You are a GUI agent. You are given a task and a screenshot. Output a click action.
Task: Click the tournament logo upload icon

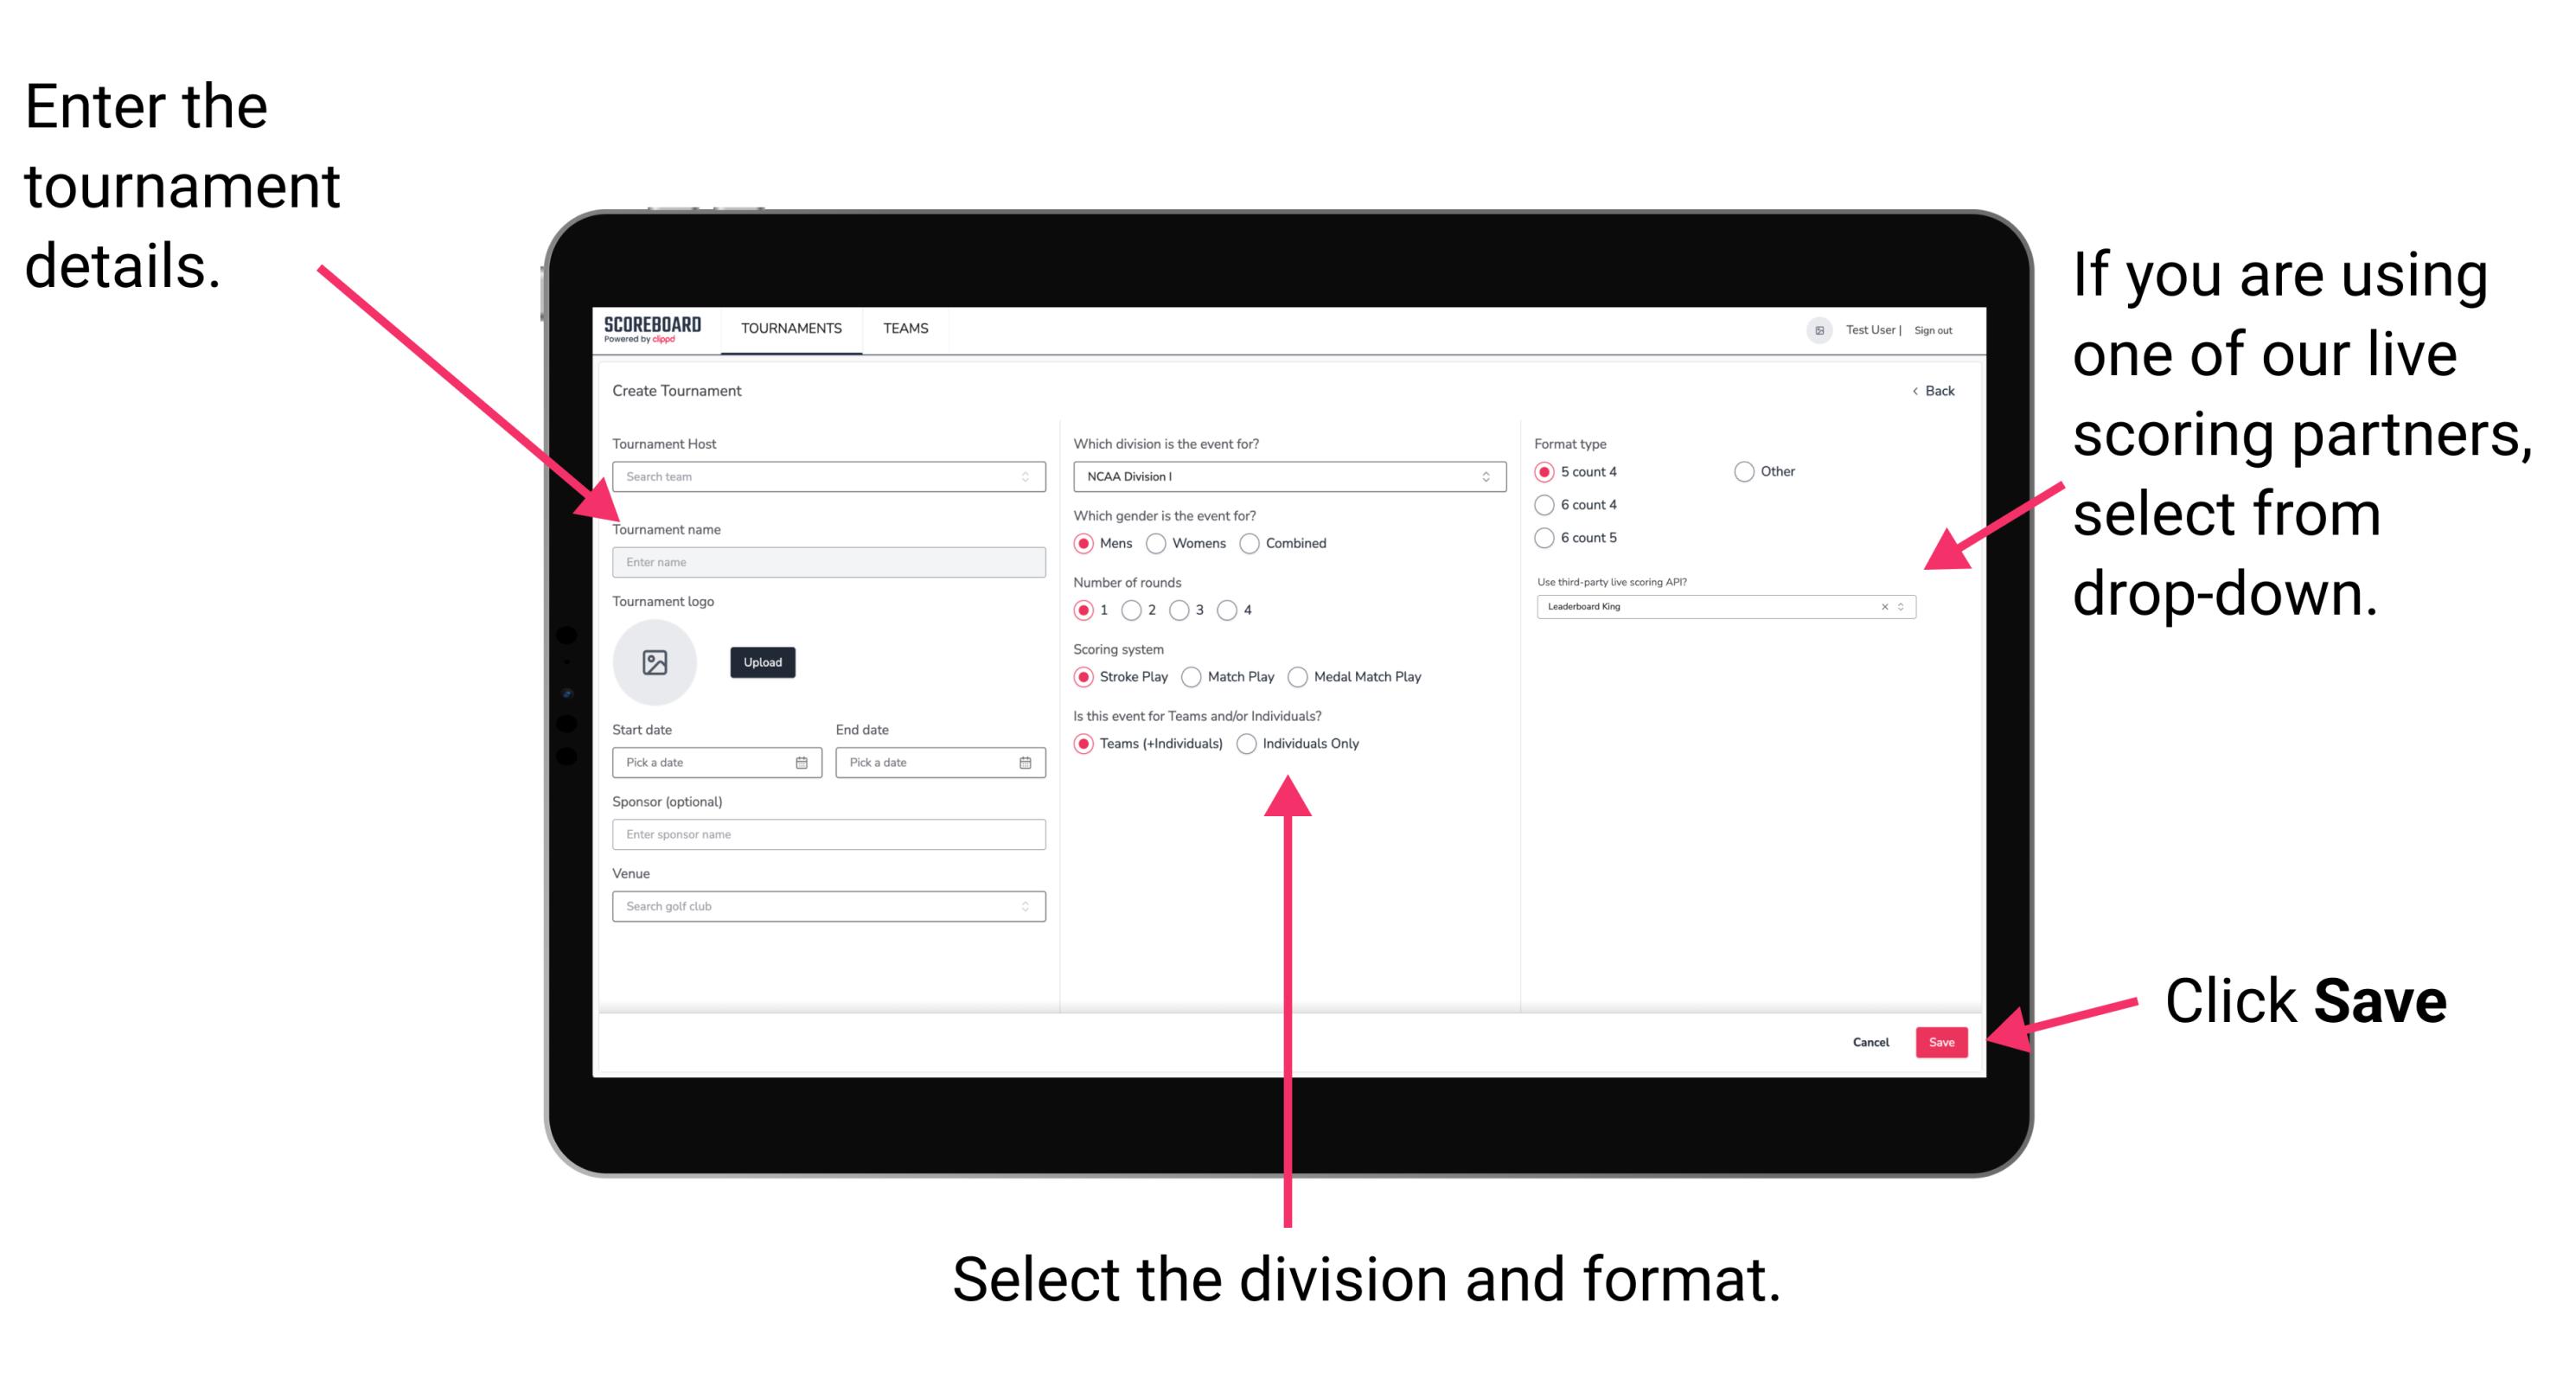pos(657,662)
